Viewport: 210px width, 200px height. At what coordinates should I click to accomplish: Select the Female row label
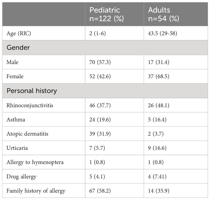pos(15,77)
